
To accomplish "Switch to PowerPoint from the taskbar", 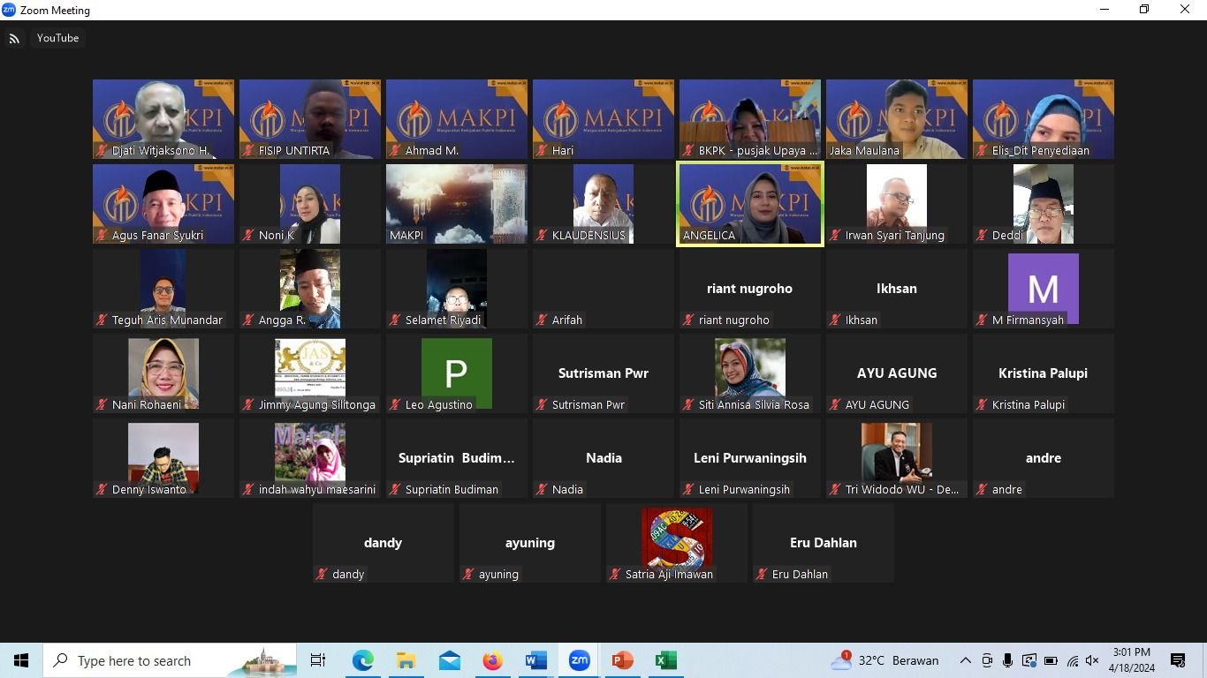I will (x=622, y=660).
